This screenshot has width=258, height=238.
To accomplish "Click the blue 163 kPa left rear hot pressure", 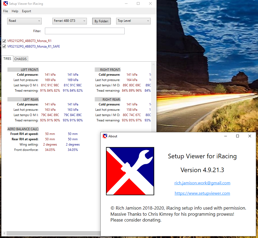I will (73, 110).
